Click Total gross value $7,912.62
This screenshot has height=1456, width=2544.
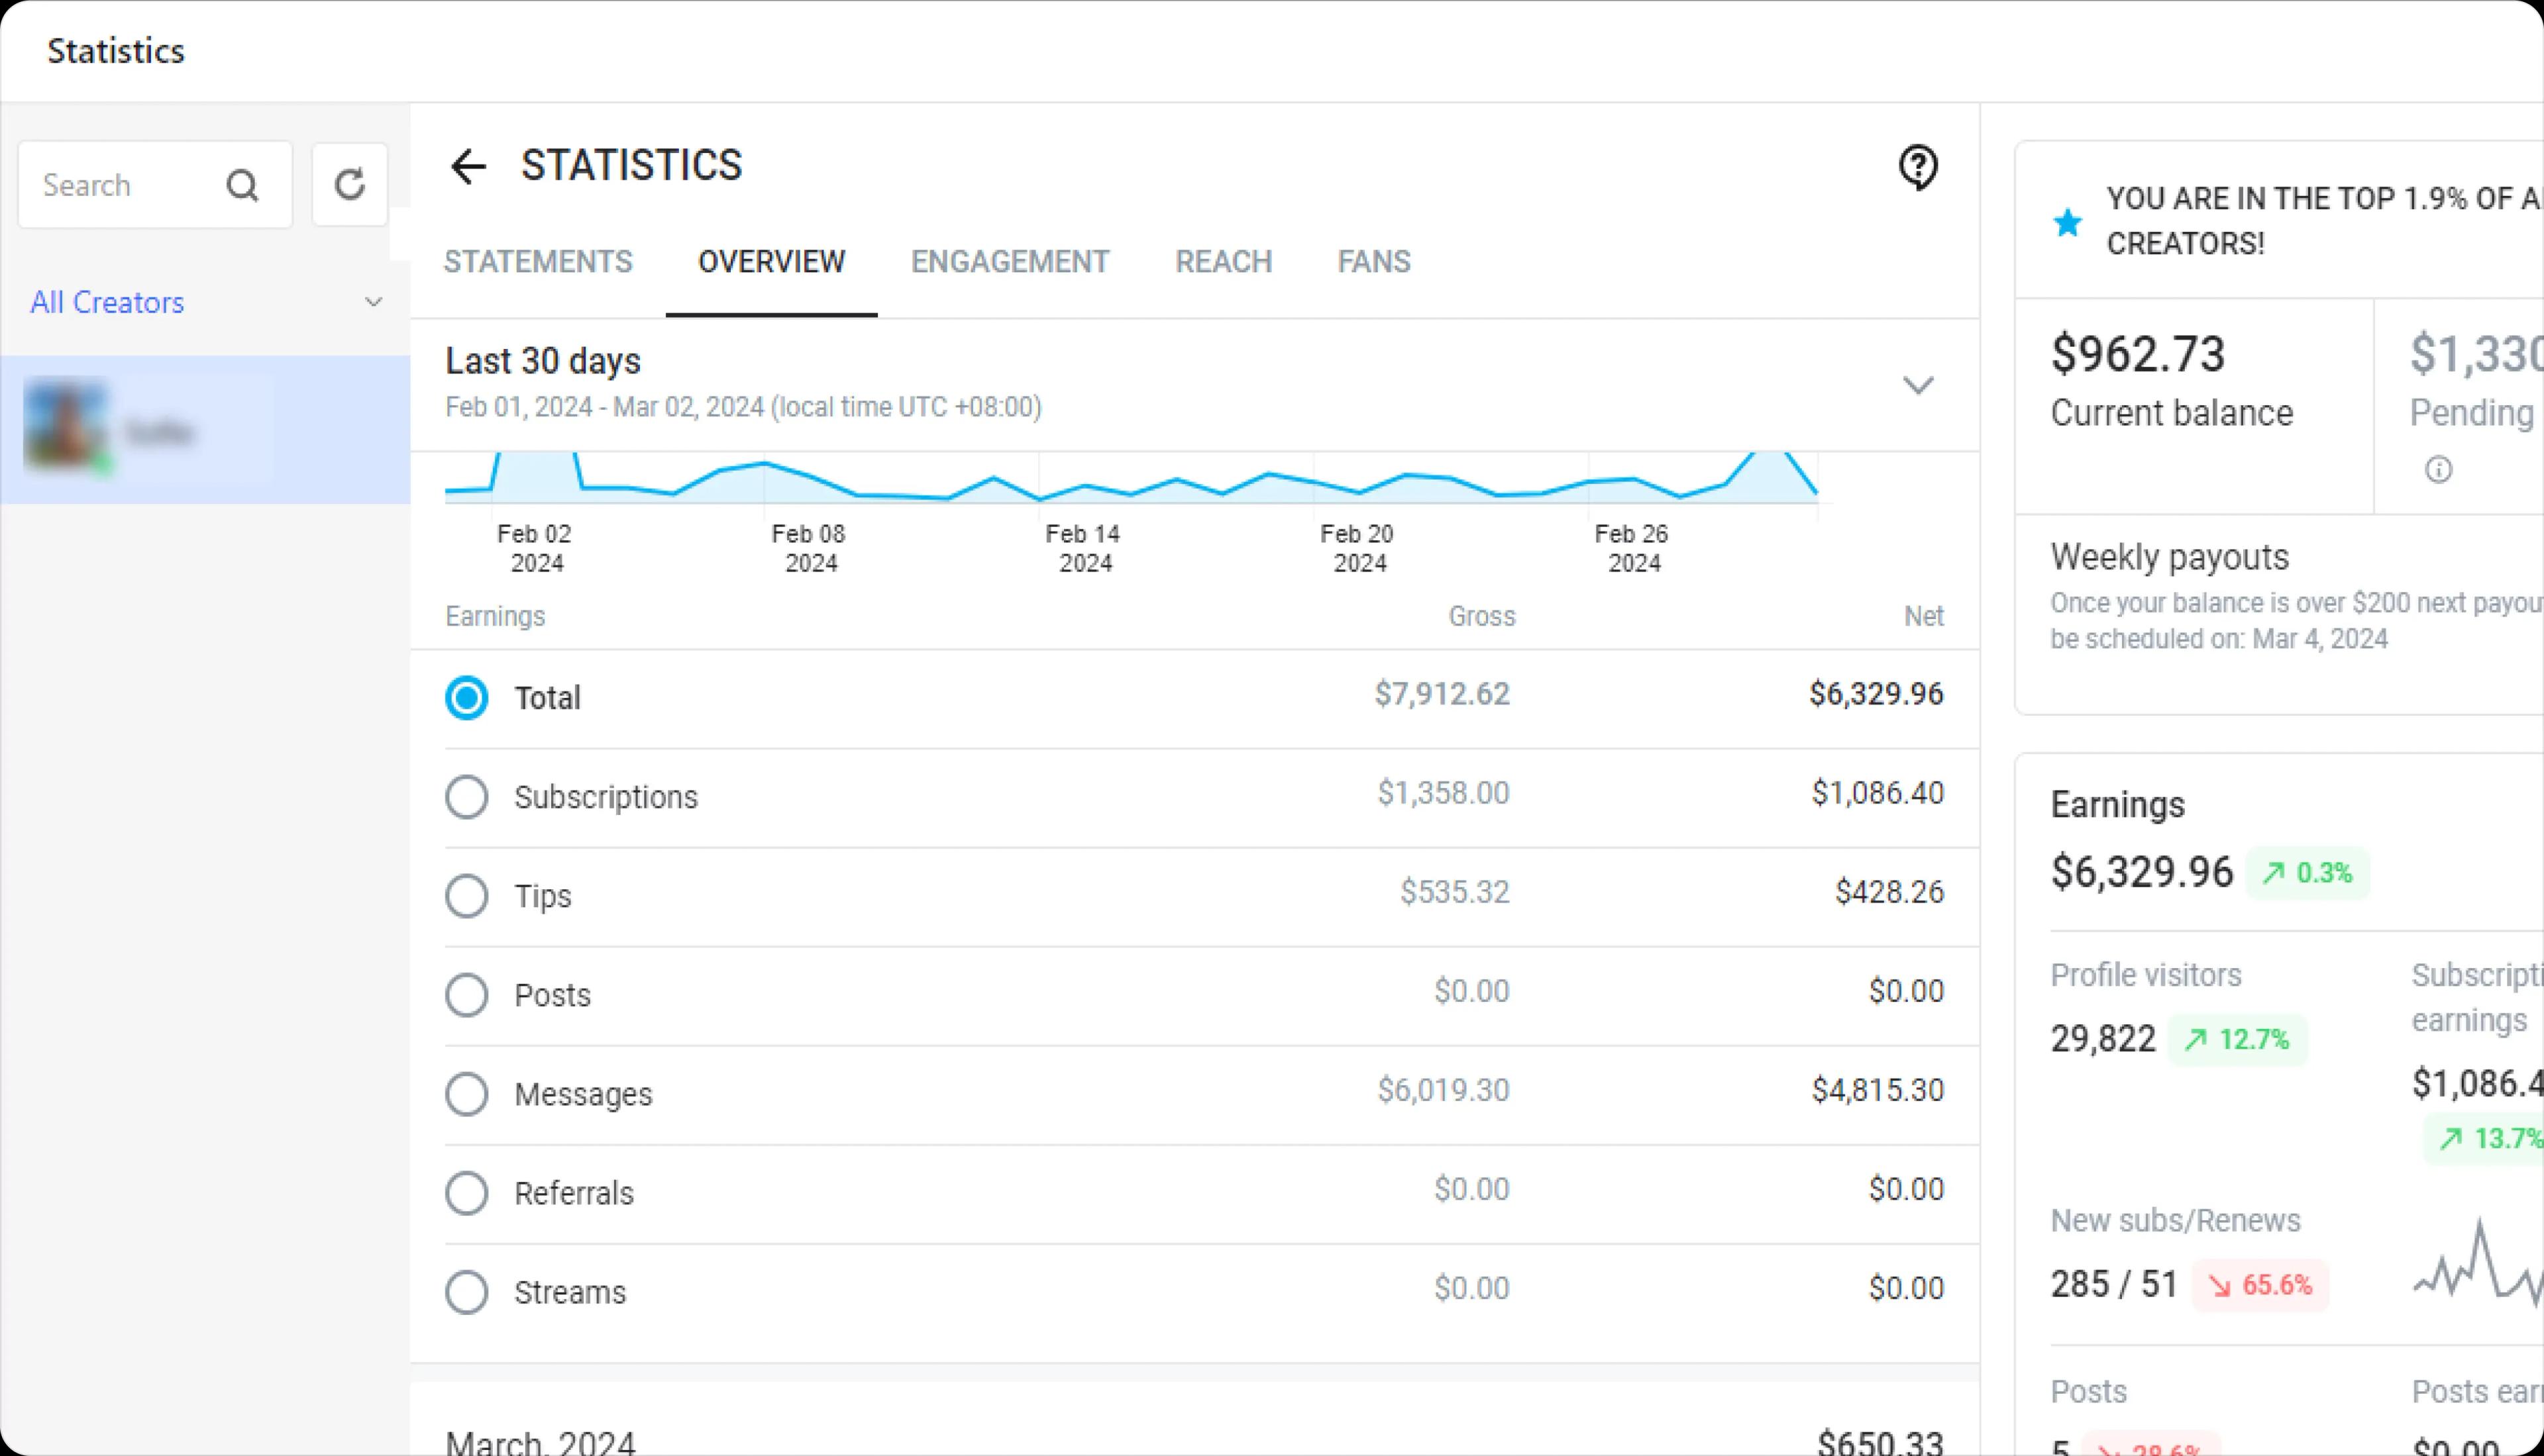(1442, 694)
